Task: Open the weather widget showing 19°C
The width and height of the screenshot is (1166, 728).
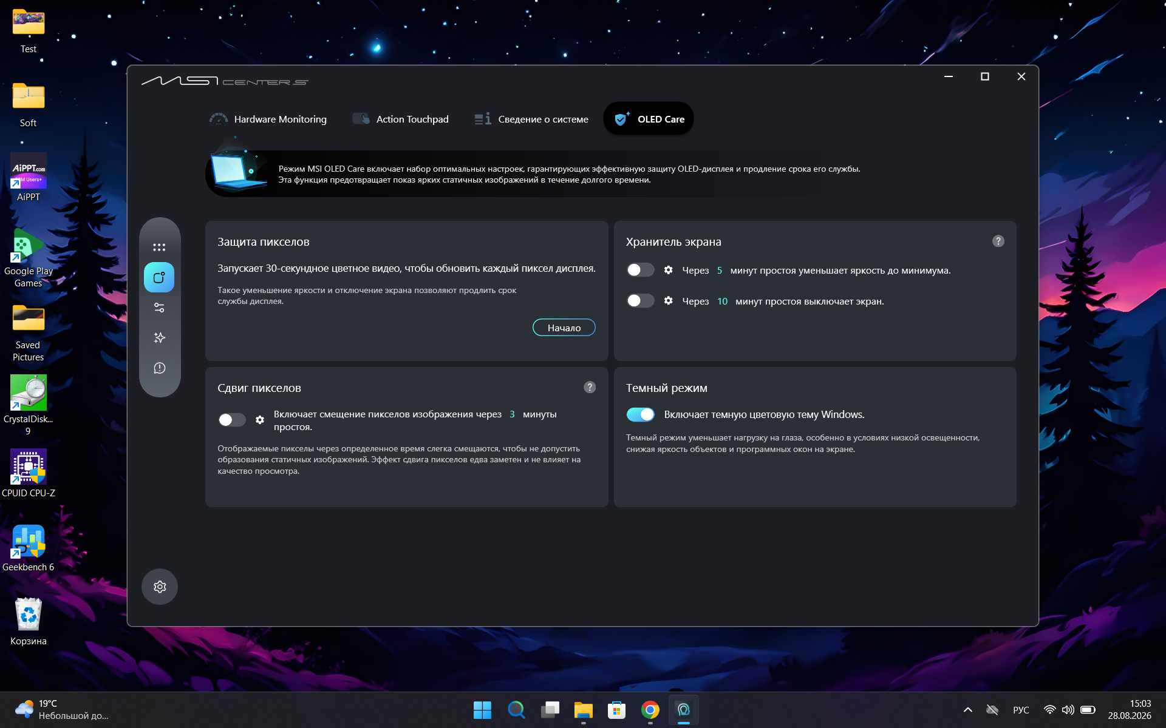Action: 62,710
